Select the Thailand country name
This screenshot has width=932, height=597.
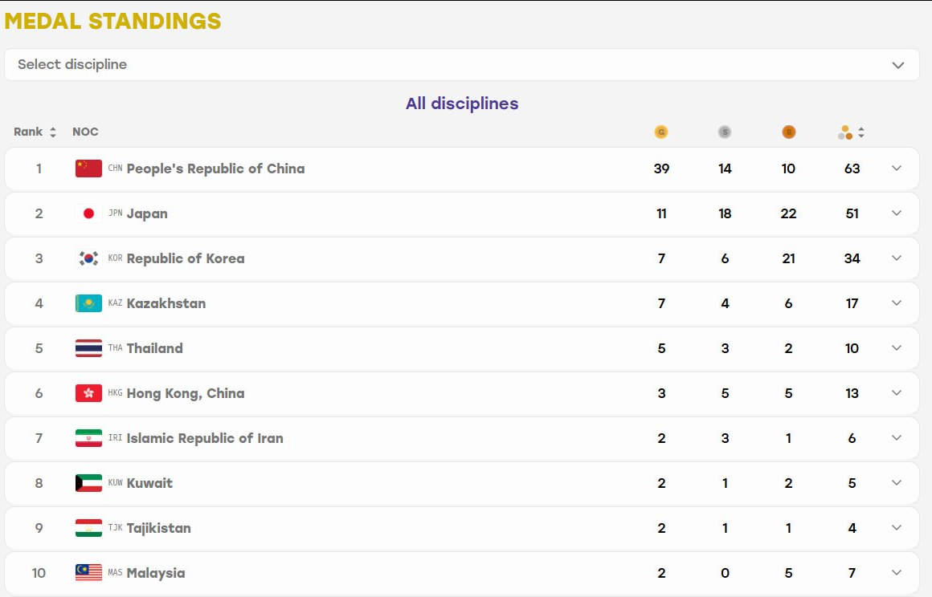154,348
